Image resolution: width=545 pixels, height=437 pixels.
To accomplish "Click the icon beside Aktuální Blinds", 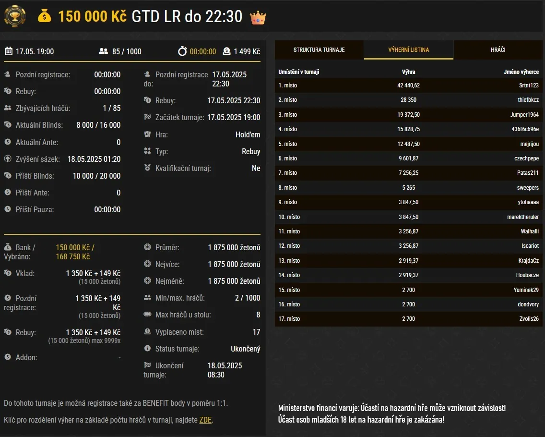I will pos(7,125).
